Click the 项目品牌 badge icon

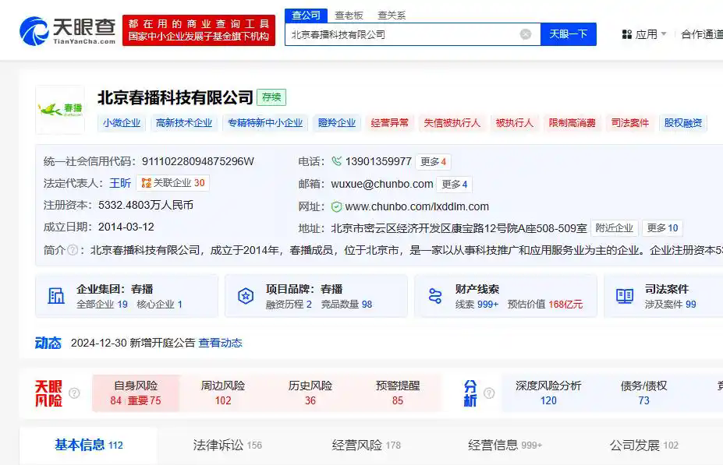point(246,296)
